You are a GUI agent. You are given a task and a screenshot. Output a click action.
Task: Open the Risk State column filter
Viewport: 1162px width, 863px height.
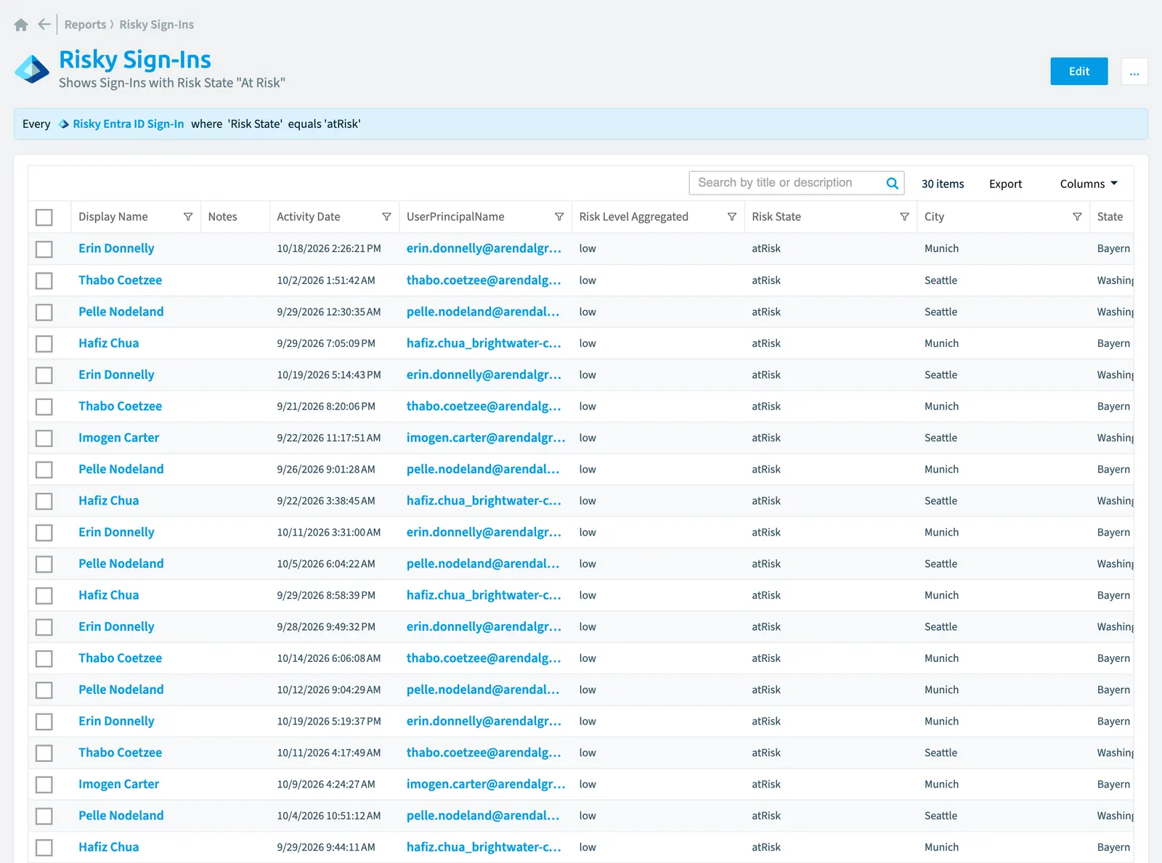(905, 217)
